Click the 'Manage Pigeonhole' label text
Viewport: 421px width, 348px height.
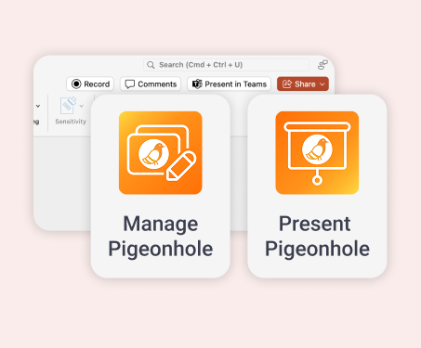coord(161,237)
